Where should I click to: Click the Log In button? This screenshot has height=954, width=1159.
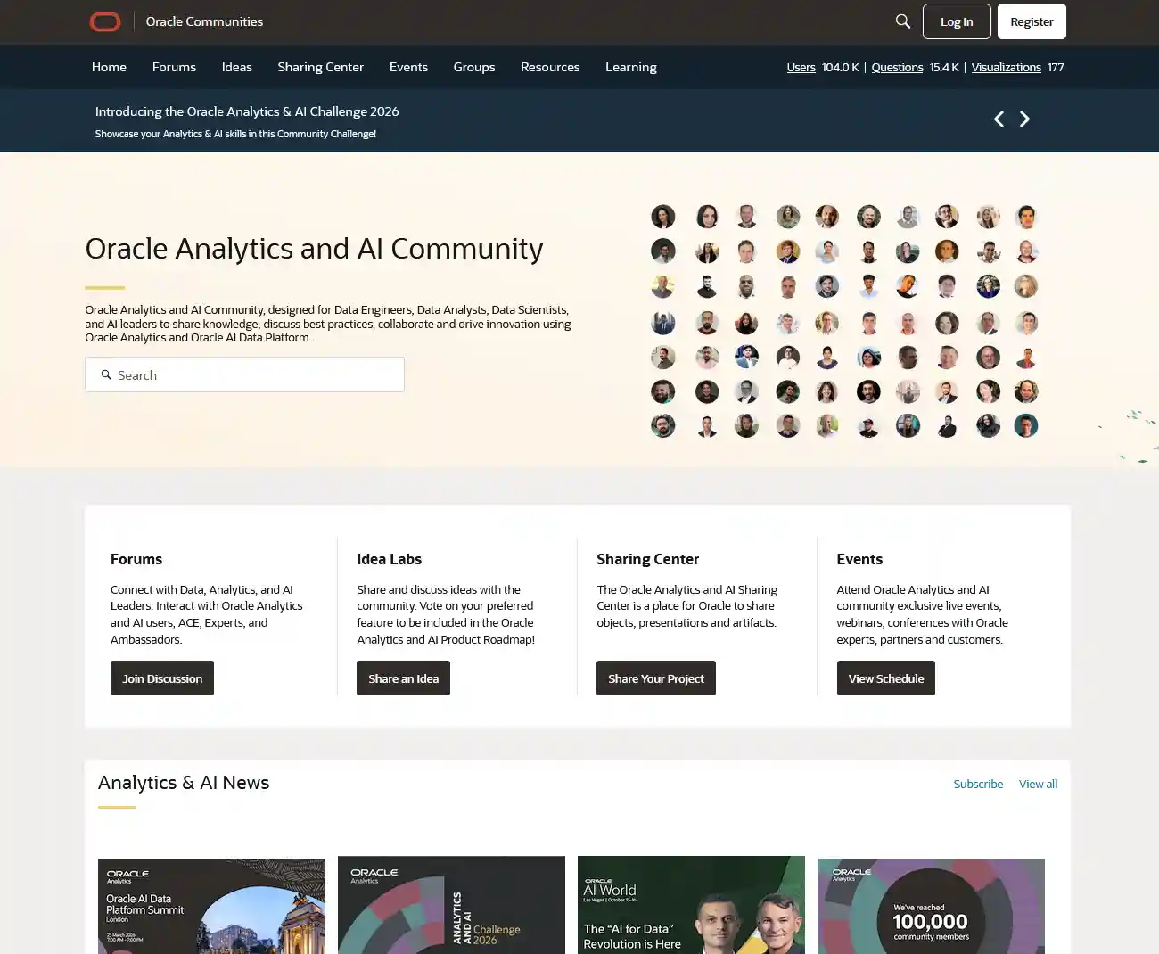tap(957, 21)
